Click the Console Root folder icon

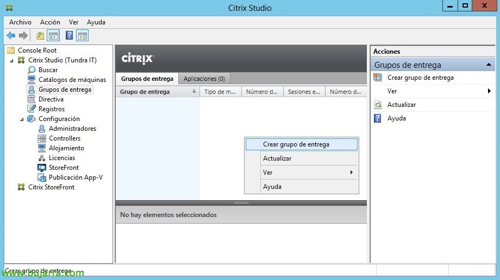tap(11, 50)
